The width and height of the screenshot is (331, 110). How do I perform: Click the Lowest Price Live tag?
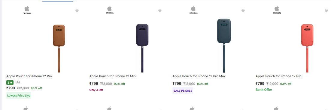(19, 95)
